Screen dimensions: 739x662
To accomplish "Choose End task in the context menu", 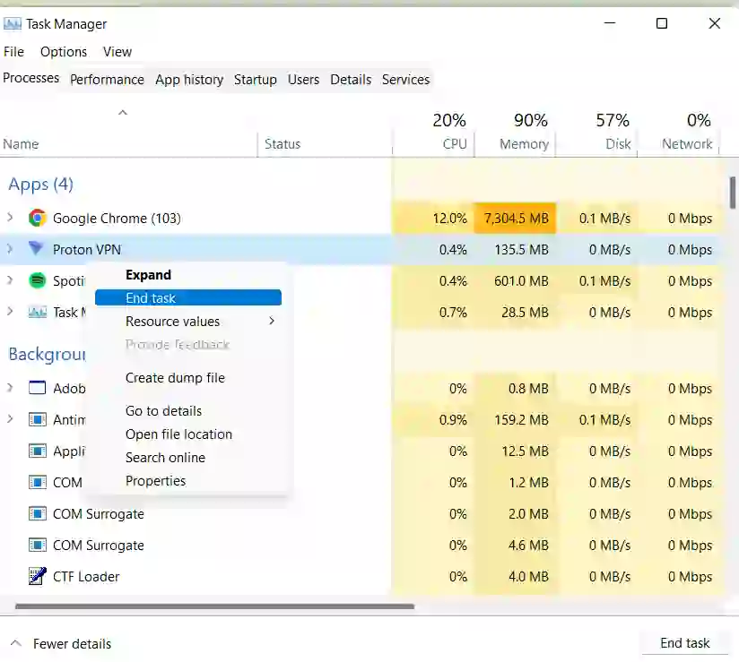I will tap(188, 297).
